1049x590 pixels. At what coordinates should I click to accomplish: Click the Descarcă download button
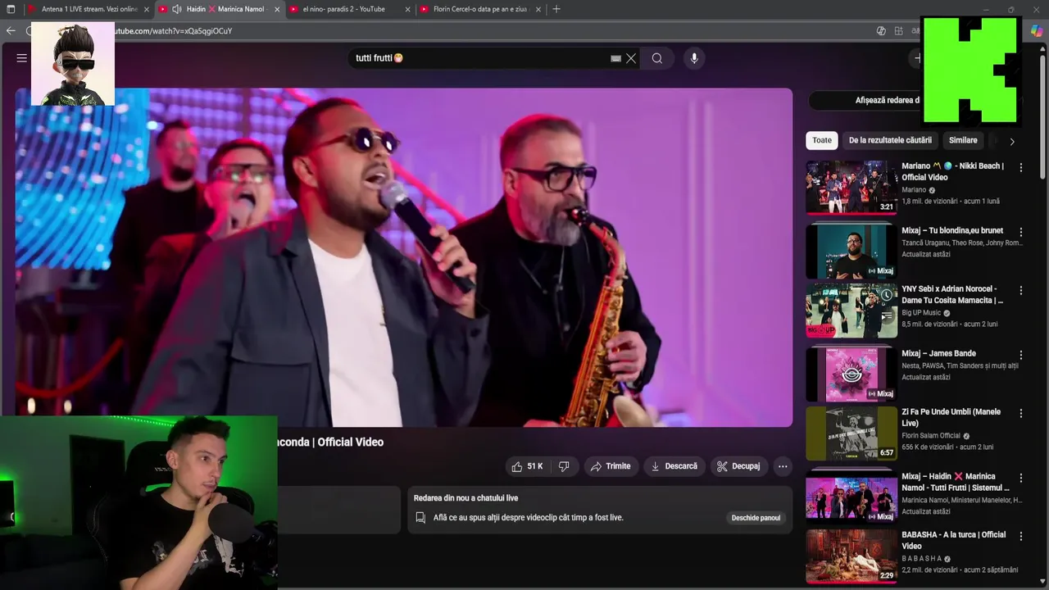674,466
